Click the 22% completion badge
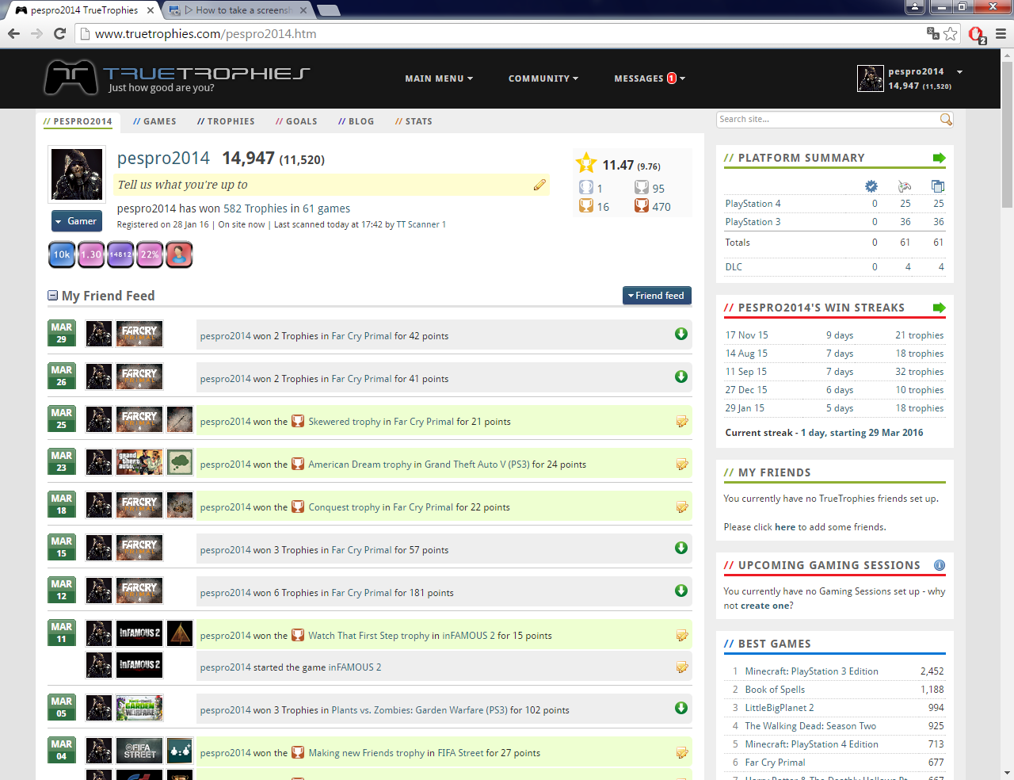 [150, 254]
